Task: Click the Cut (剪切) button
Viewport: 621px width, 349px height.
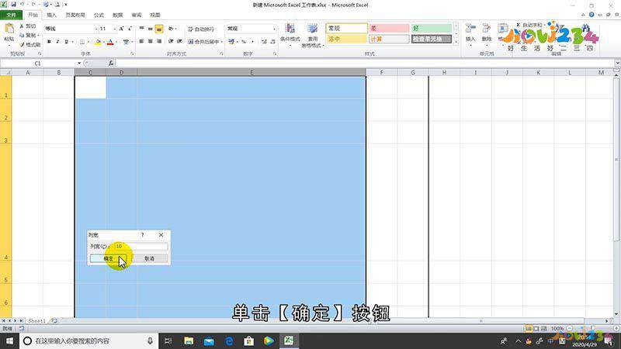Action: [x=28, y=26]
